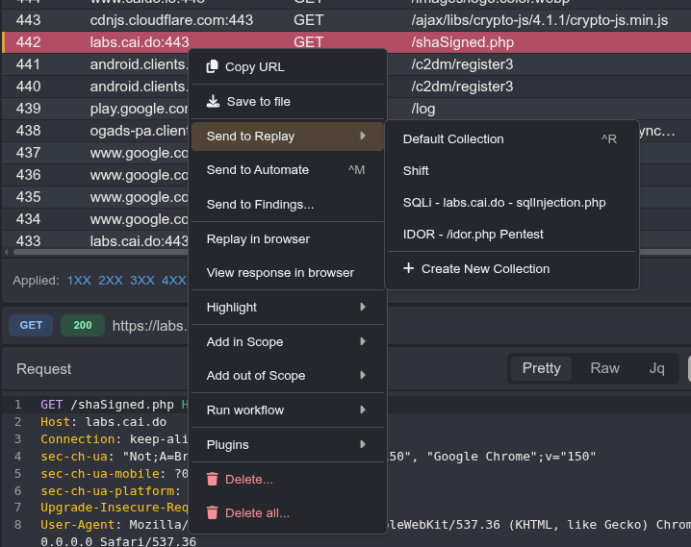
Task: Click the GET method badge
Action: pyautogui.click(x=31, y=325)
